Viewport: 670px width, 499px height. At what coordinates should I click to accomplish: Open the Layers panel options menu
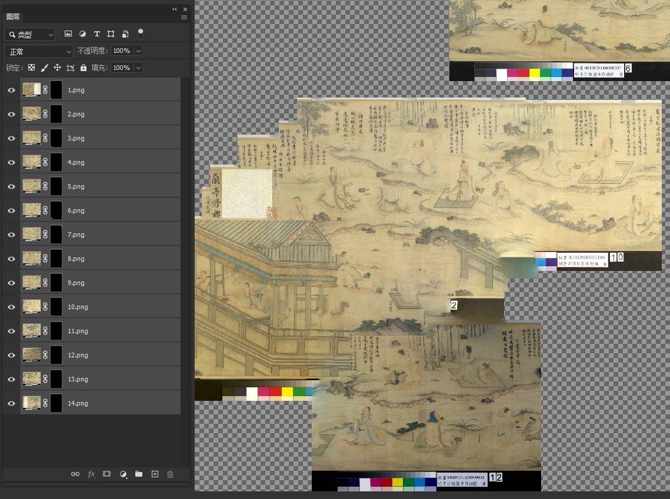(x=184, y=17)
